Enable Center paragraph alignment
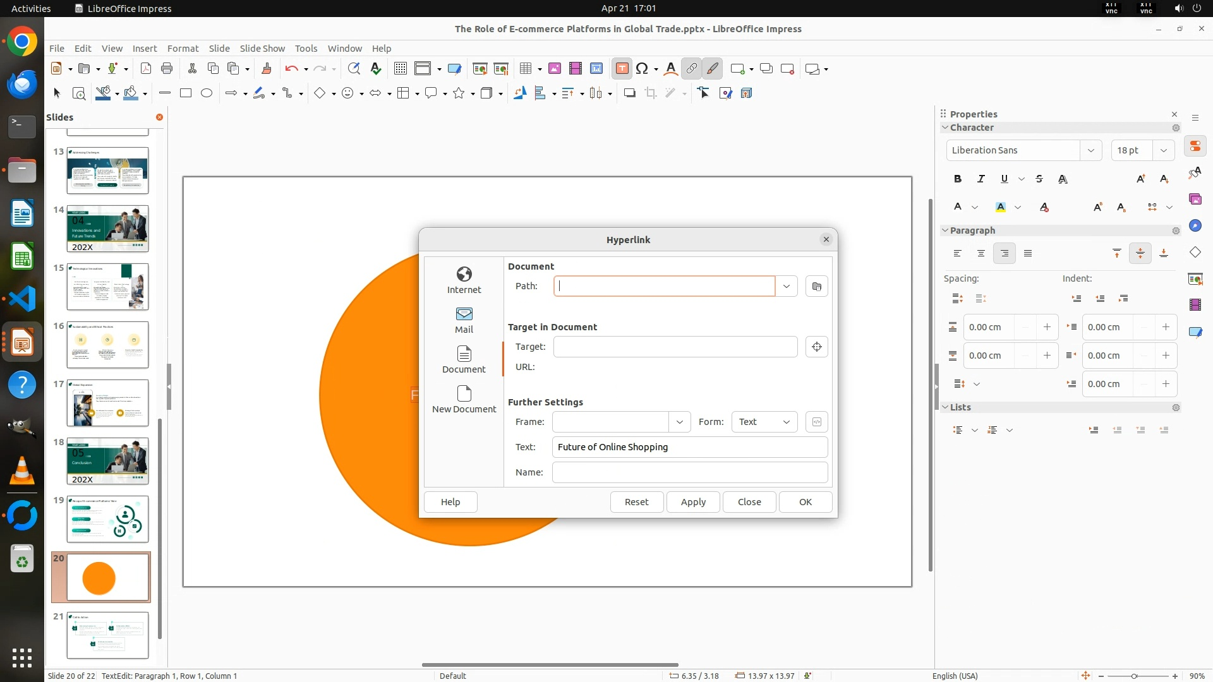The height and width of the screenshot is (682, 1213). [x=981, y=253]
